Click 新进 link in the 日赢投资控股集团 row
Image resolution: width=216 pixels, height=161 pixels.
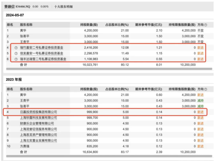pyautogui.click(x=201, y=112)
